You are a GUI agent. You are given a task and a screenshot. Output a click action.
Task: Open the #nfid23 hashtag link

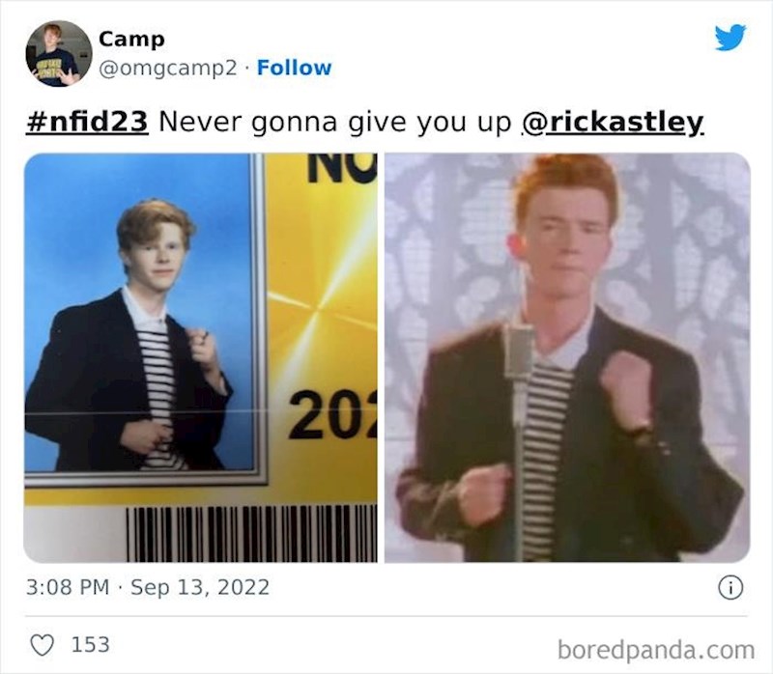pyautogui.click(x=87, y=122)
